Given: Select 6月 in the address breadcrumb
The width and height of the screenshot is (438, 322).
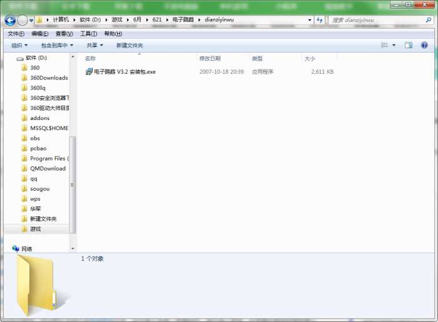Looking at the screenshot, I should click(x=137, y=19).
